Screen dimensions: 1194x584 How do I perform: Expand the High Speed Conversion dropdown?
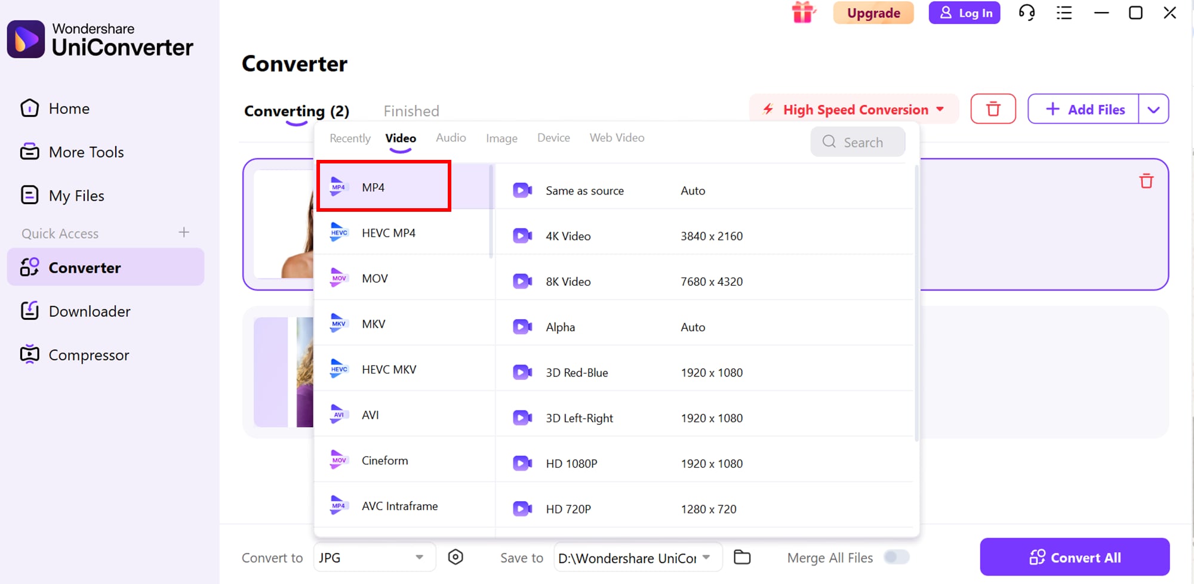point(854,109)
